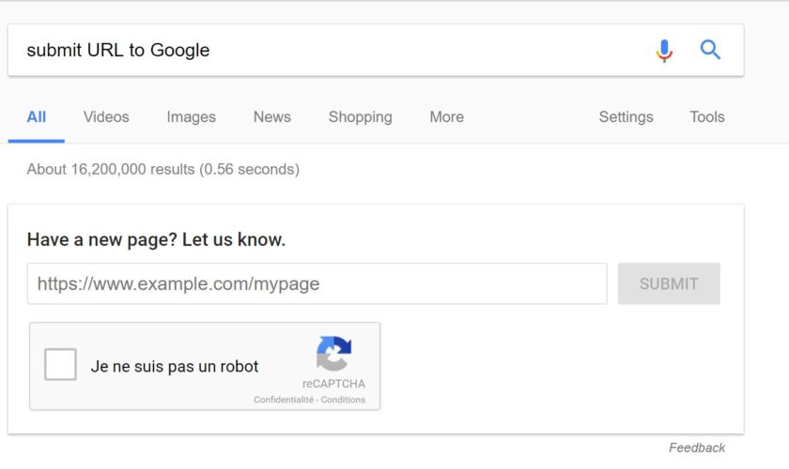Viewport: 789px width, 469px height.
Task: Switch to the Images tab
Action: [x=191, y=117]
